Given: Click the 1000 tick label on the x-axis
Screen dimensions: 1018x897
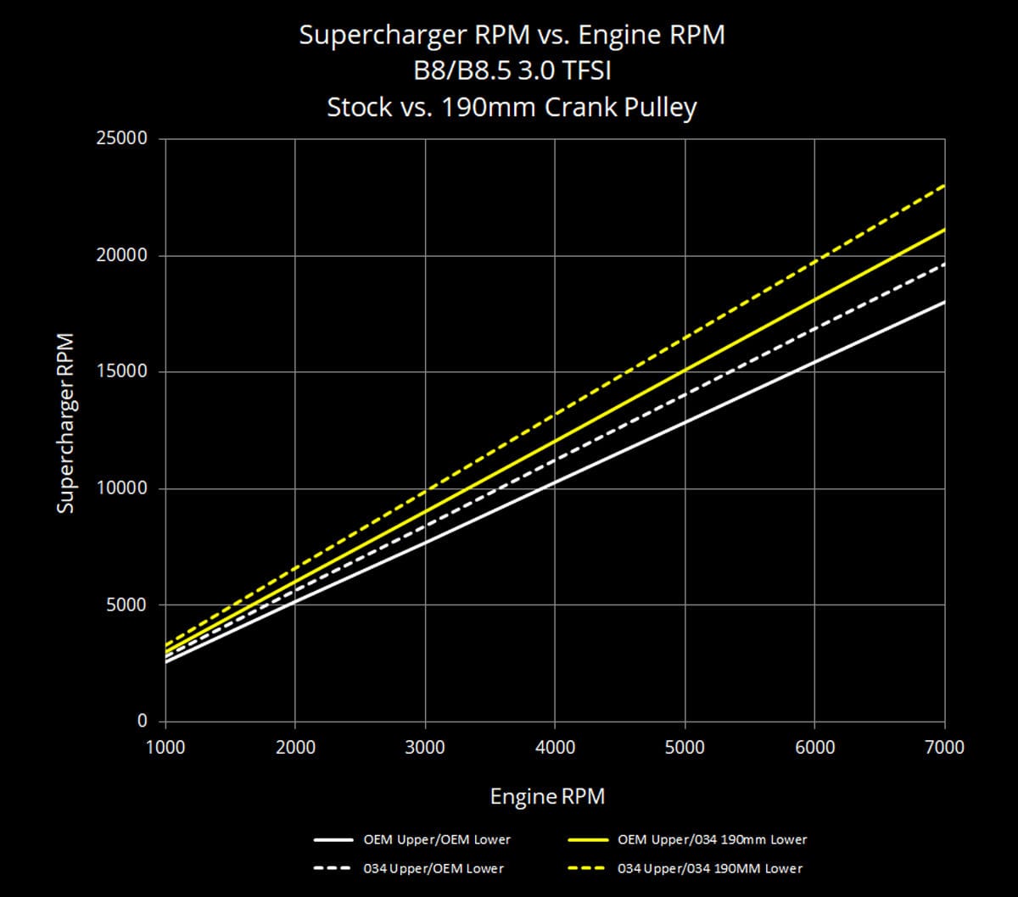Looking at the screenshot, I should (x=165, y=747).
